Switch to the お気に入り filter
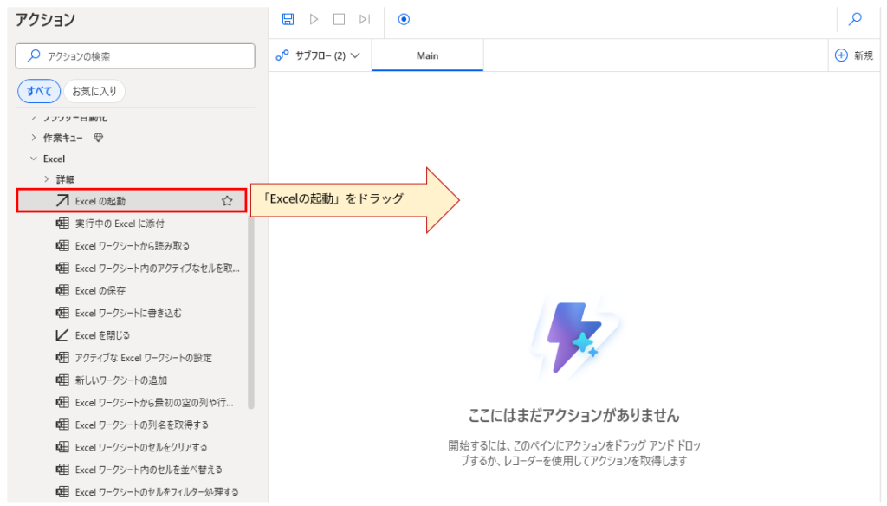The image size is (887, 506). (94, 90)
